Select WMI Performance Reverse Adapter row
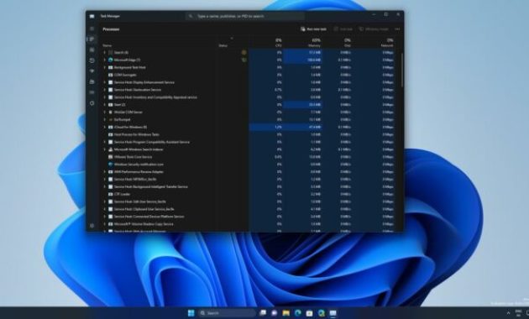Viewport: 529px width, 319px height. click(x=249, y=171)
